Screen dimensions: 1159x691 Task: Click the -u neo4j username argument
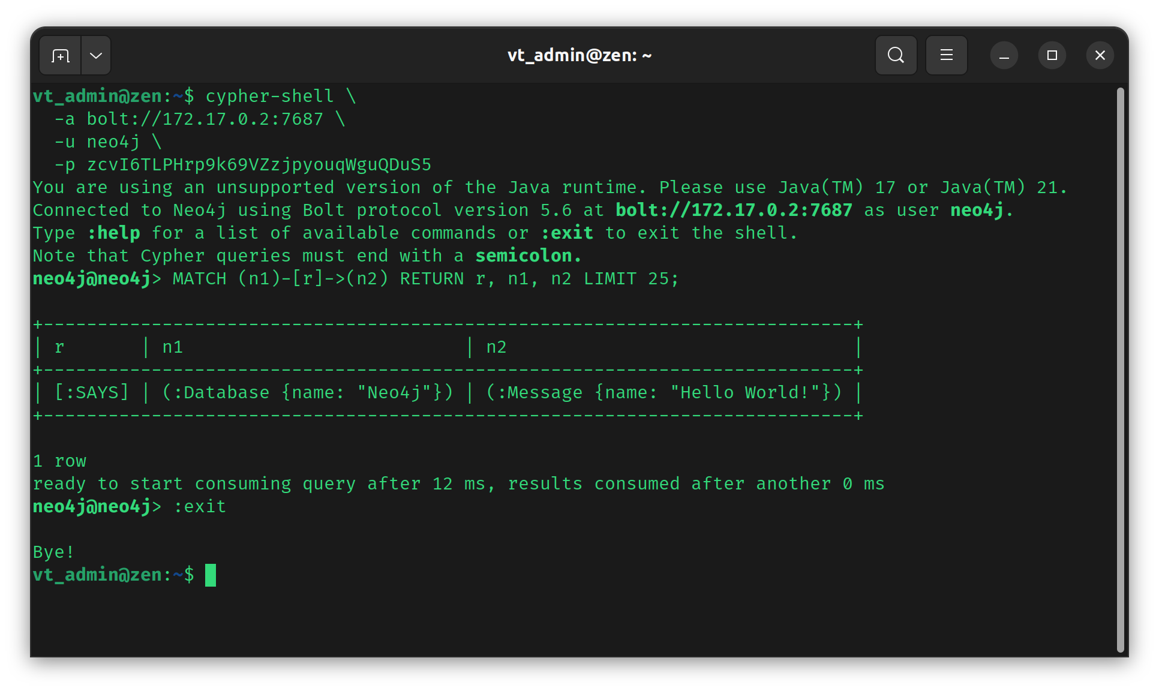pyautogui.click(x=97, y=142)
